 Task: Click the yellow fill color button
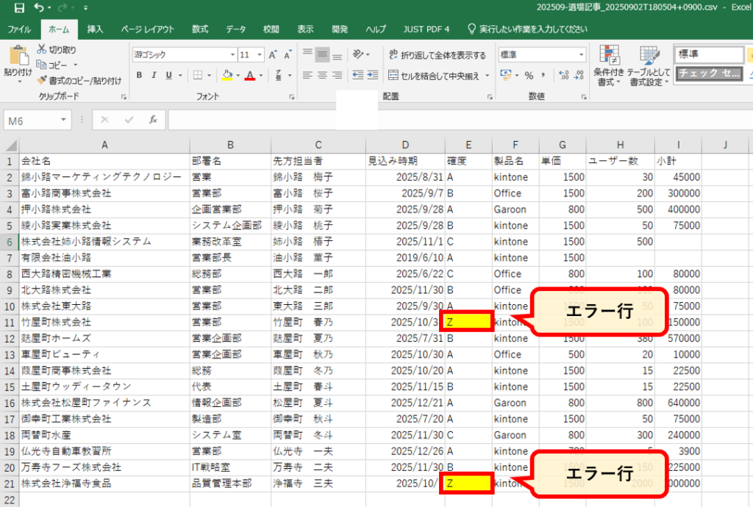226,76
